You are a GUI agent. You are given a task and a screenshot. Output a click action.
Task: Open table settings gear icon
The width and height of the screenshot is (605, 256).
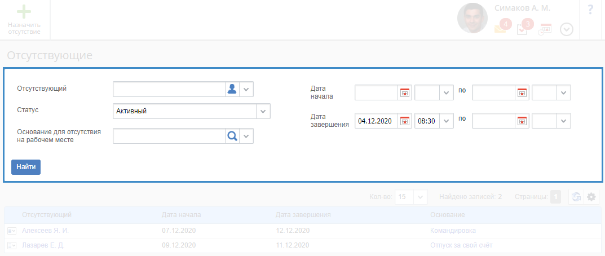click(x=591, y=197)
